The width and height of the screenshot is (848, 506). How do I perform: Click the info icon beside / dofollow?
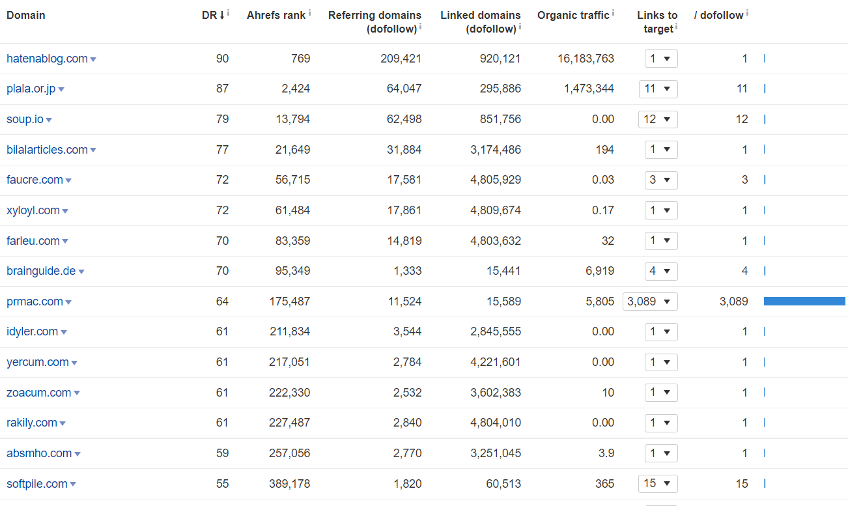pos(747,12)
